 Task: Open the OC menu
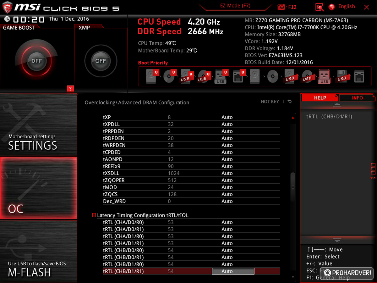[x=38, y=188]
